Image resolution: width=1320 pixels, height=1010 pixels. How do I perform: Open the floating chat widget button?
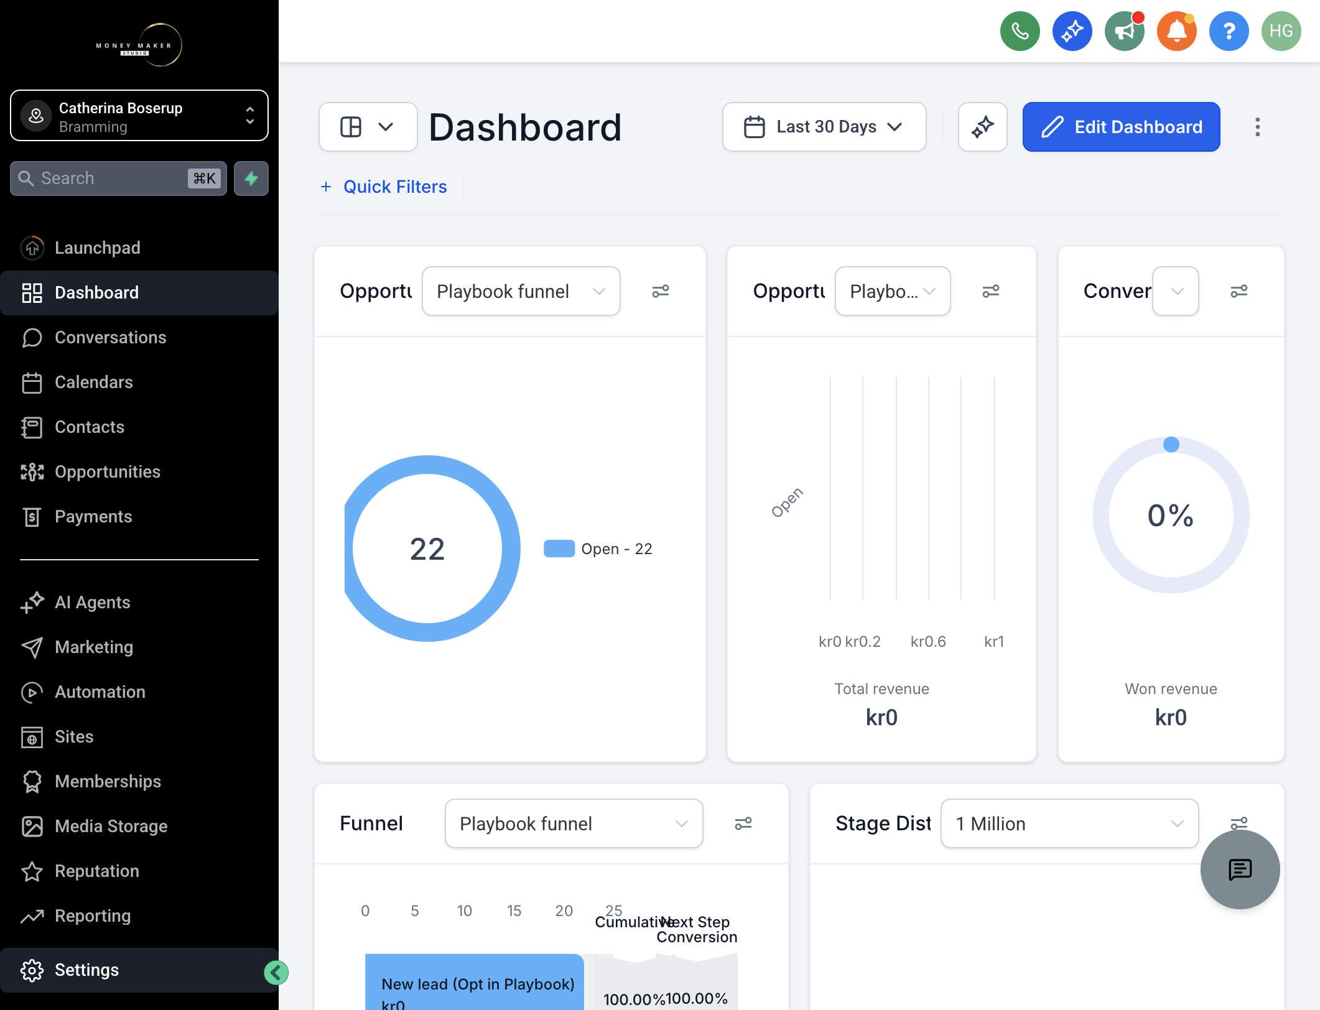(1240, 869)
